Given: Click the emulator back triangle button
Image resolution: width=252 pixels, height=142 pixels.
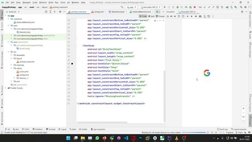Looking at the screenshot, I should coord(187,16).
